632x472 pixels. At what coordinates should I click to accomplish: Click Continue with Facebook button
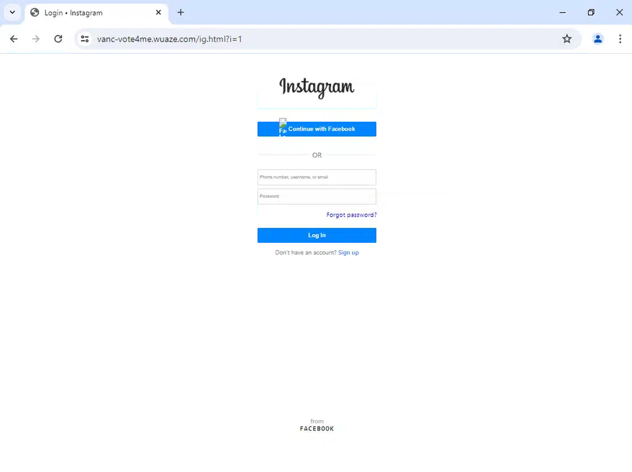point(317,129)
